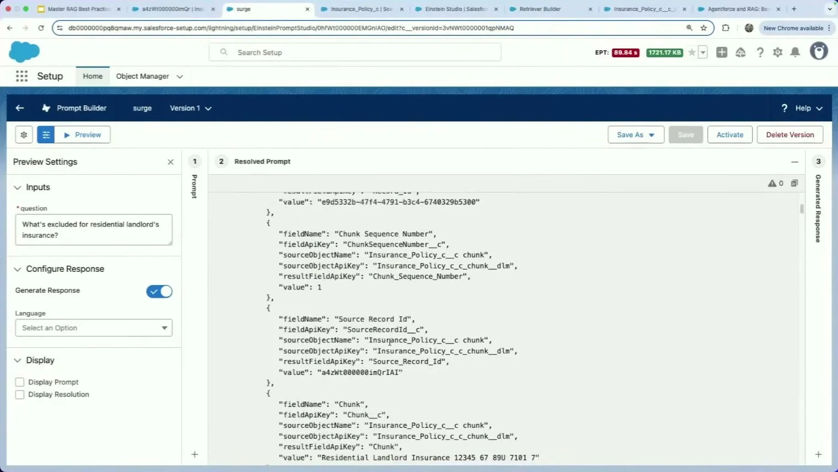Open the Salesforce Help question mark icon

tap(760, 52)
